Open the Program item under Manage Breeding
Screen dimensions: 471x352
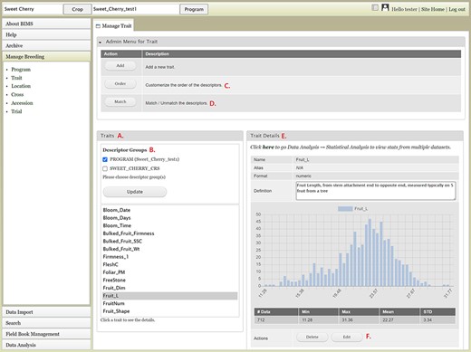pos(21,70)
